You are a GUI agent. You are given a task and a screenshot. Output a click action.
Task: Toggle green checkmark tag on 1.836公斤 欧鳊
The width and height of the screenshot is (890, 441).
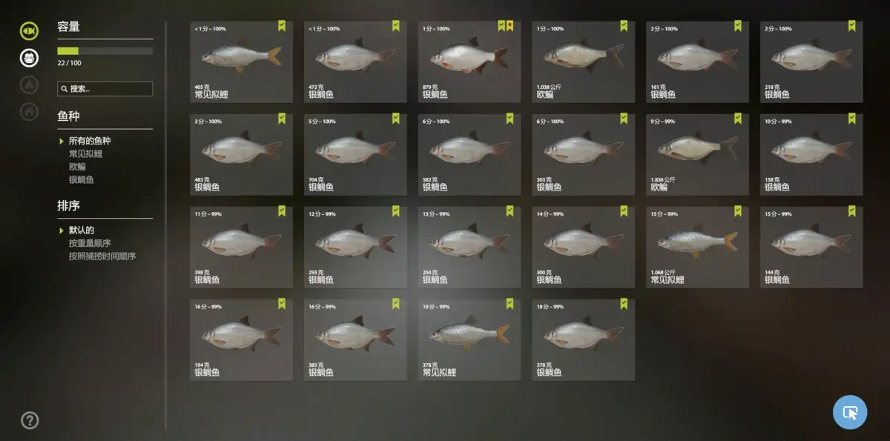tap(738, 119)
